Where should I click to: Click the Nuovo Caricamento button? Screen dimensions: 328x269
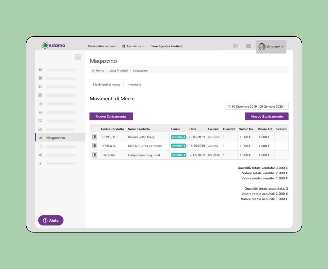pyautogui.click(x=111, y=116)
